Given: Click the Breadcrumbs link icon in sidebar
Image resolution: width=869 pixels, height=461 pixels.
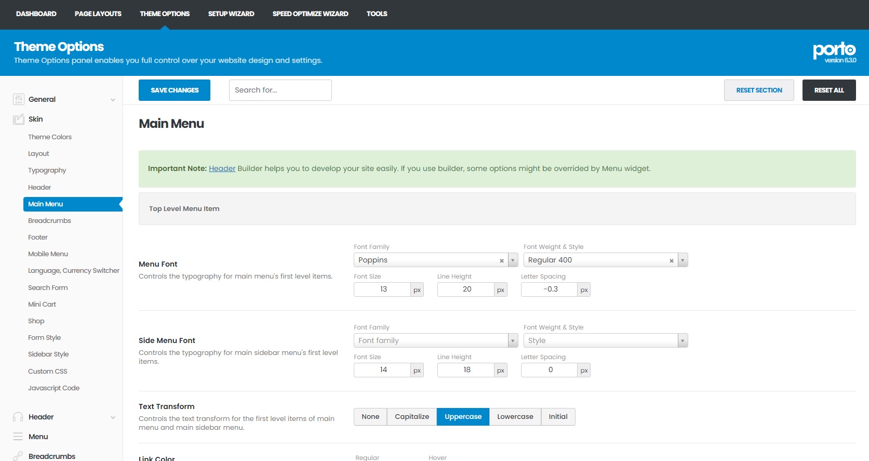Looking at the screenshot, I should [x=18, y=456].
